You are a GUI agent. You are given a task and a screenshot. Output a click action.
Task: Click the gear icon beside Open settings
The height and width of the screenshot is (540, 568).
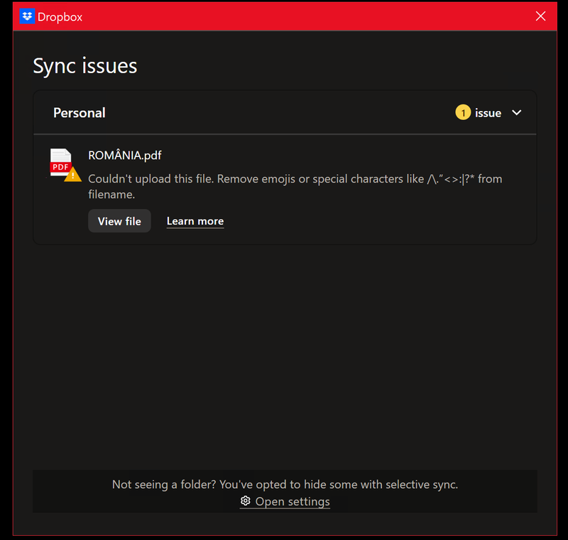click(x=246, y=501)
